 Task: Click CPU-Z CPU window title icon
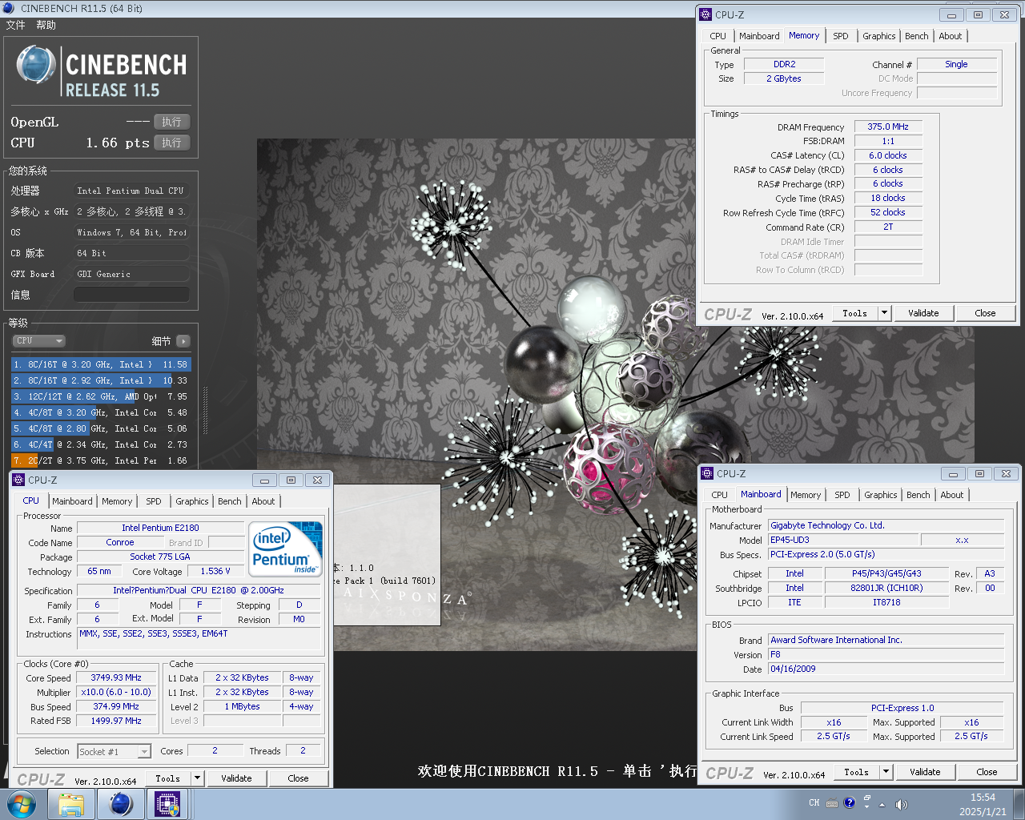point(18,480)
